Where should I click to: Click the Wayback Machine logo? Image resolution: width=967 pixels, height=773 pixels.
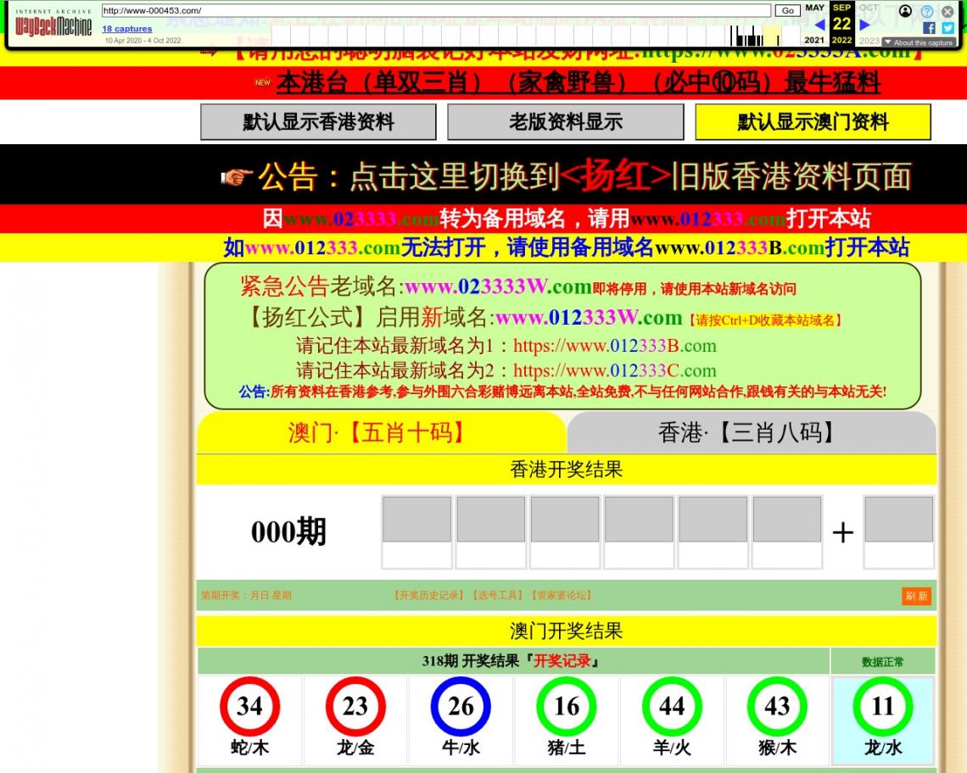pos(53,23)
